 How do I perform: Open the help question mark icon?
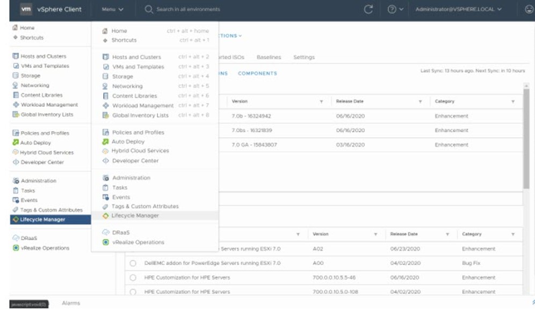point(392,9)
